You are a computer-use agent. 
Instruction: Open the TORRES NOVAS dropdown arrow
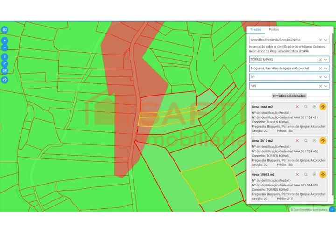(326, 60)
